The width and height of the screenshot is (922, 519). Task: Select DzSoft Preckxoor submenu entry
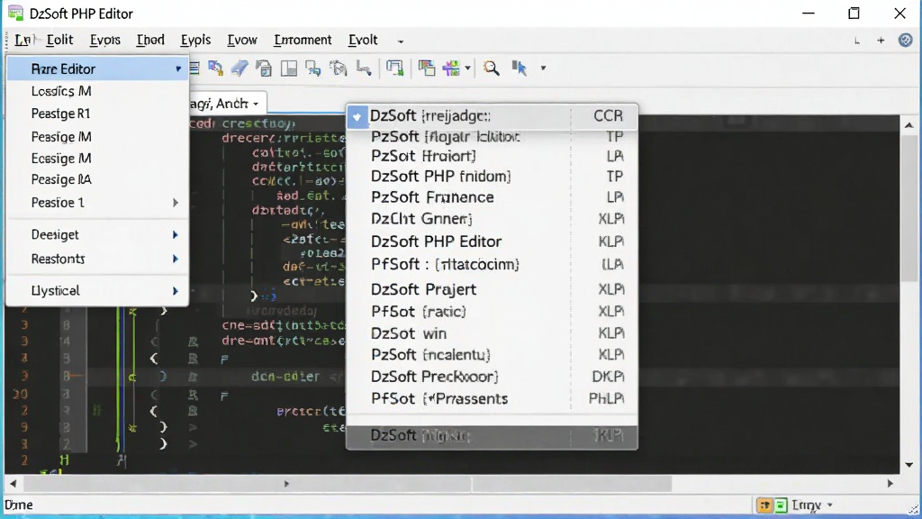(492, 377)
